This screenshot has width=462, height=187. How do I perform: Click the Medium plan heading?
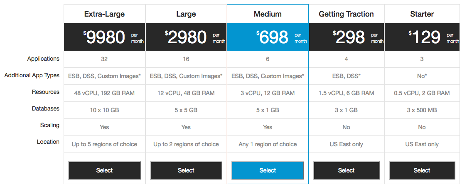coord(268,14)
